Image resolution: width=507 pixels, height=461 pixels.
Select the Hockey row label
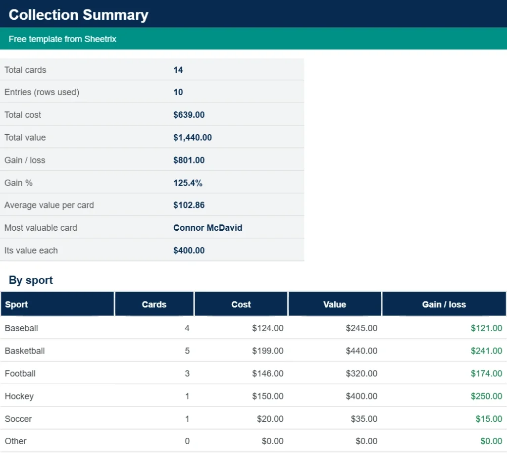[19, 396]
